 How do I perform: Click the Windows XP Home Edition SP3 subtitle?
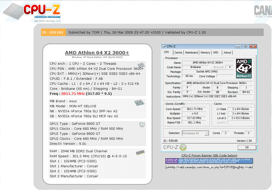coord(97,57)
